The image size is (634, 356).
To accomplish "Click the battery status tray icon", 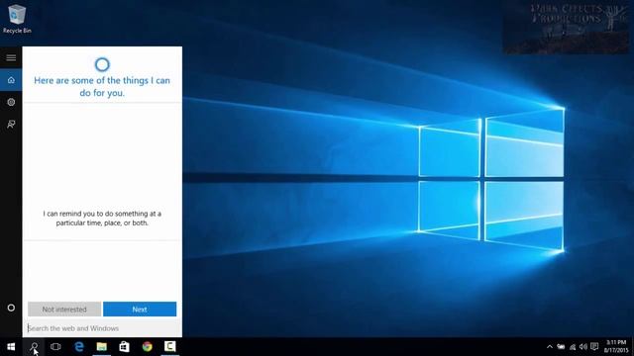I will click(561, 347).
